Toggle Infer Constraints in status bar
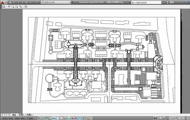Screen dimensions: 190x120 39,118
